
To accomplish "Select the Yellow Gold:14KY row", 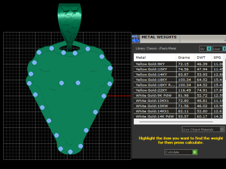I will click(178, 74).
